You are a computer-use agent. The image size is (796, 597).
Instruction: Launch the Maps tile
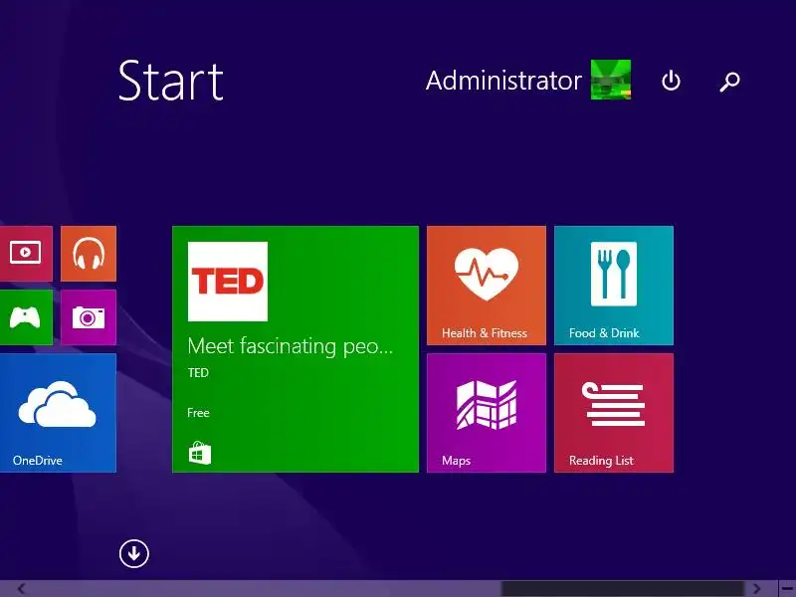(x=487, y=413)
